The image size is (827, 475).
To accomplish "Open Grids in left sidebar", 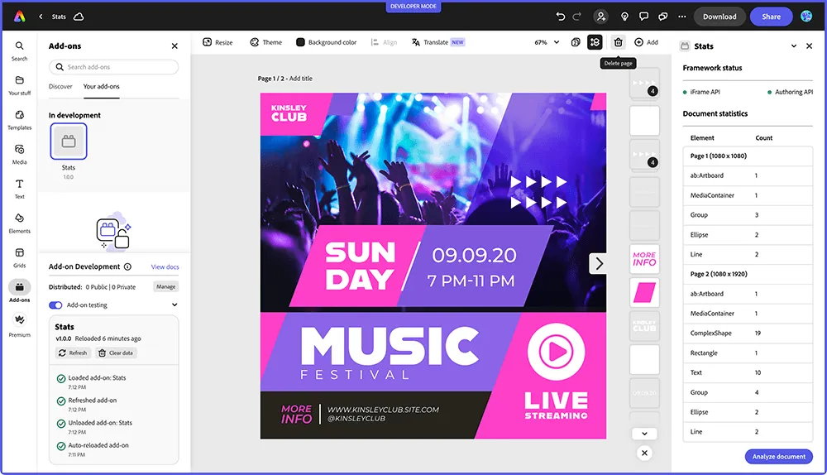I will point(19,257).
